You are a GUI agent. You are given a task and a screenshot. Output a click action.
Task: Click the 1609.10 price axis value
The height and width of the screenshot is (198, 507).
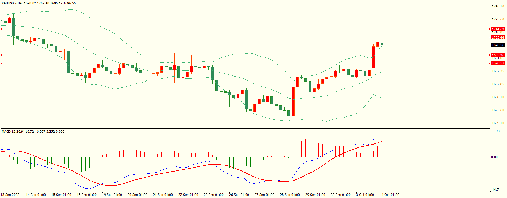tap(498, 123)
